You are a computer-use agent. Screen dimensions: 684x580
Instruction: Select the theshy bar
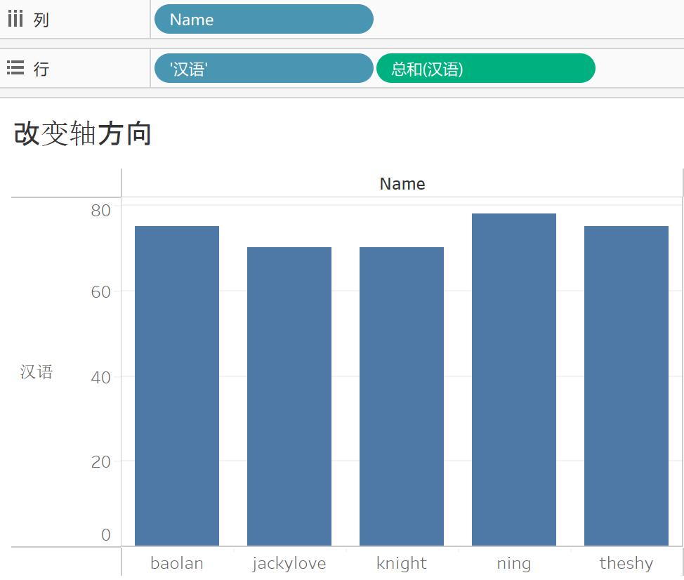point(626,385)
